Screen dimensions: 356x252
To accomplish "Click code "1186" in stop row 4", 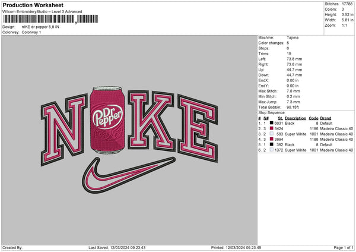I will point(314,140).
